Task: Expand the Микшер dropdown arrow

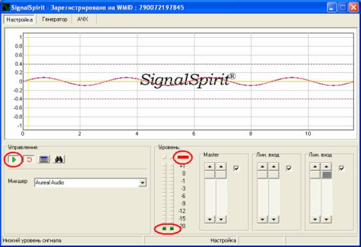Action: coord(143,182)
